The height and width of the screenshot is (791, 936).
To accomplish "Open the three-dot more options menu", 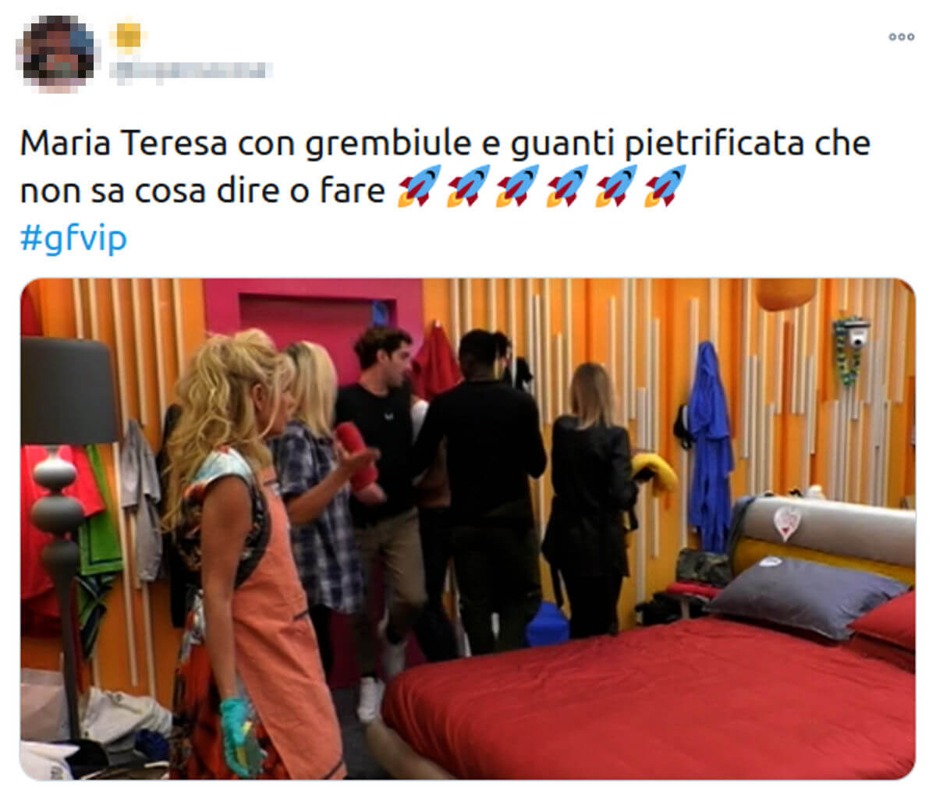I will click(901, 37).
